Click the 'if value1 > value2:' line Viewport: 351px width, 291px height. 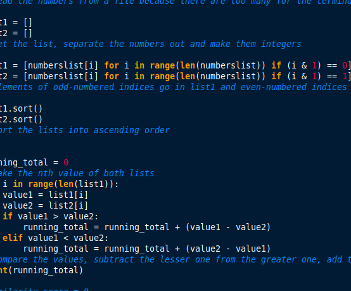click(x=50, y=216)
